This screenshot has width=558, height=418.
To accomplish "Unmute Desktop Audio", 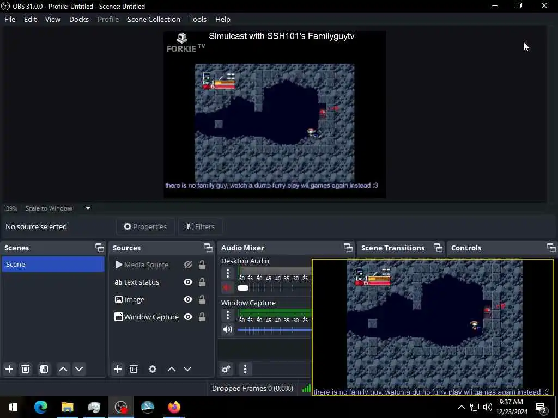I will (227, 287).
